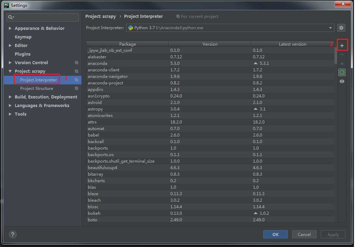
Task: Select the astroid package row
Action: (x=210, y=103)
